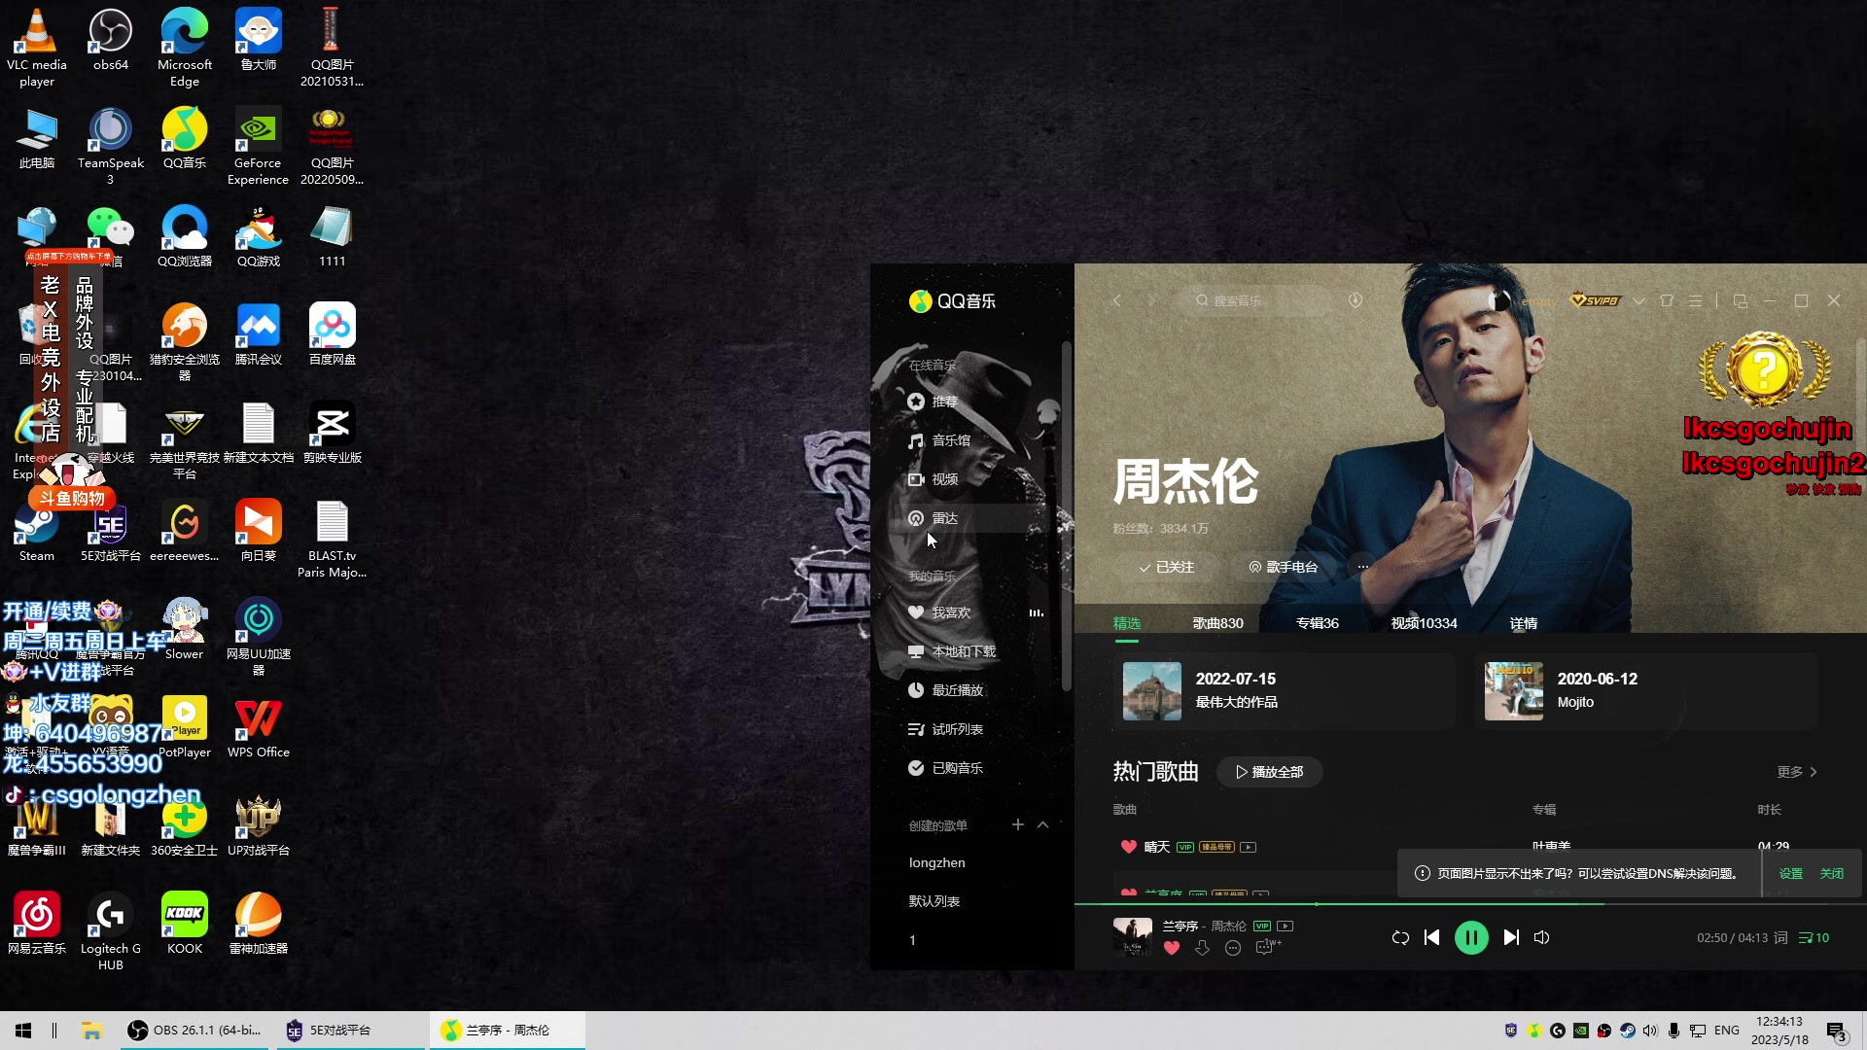Screen dimensions: 1867x1050
Task: Open 百度网盘 desktop icon
Action: coord(333,334)
